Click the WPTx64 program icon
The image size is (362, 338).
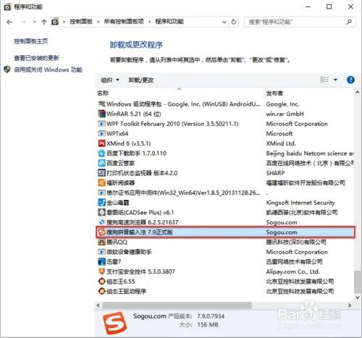[x=101, y=133]
